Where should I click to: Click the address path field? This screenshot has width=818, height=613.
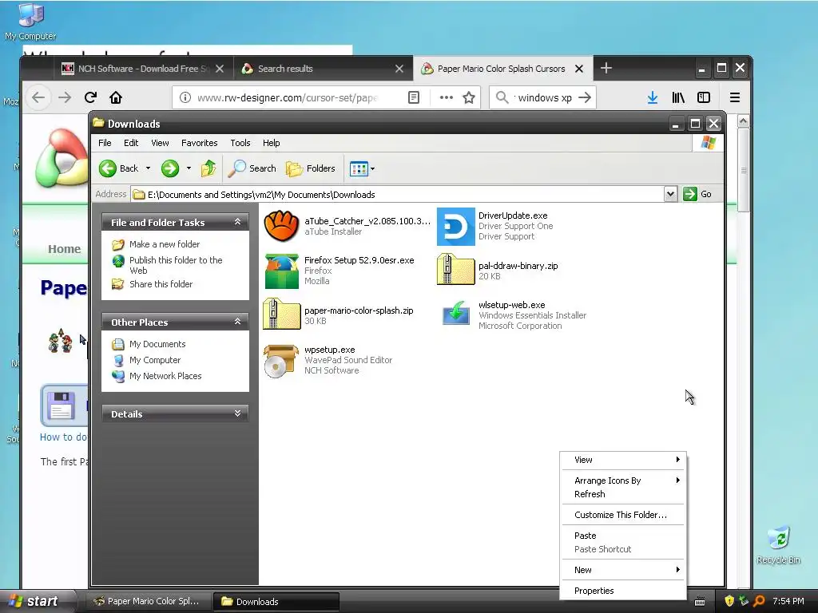pyautogui.click(x=398, y=195)
